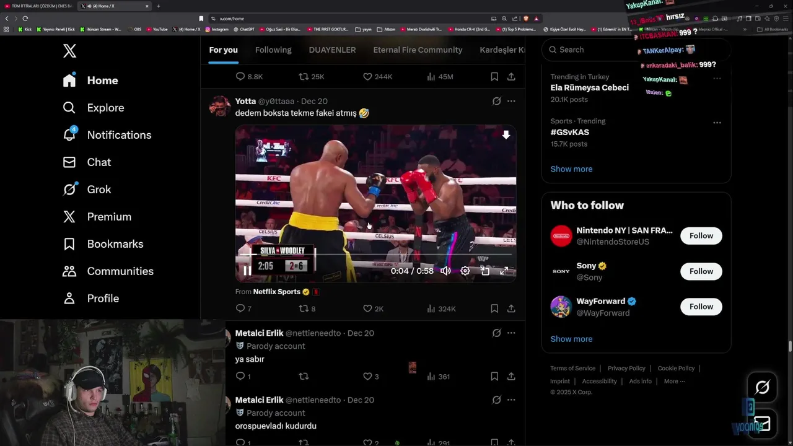The height and width of the screenshot is (446, 793).
Task: Go to Home in sidebar
Action: 90,81
